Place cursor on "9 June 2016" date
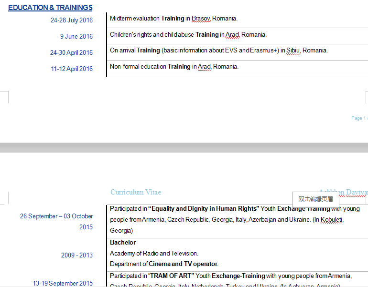Screen dimensions: 368x287 click(76, 36)
